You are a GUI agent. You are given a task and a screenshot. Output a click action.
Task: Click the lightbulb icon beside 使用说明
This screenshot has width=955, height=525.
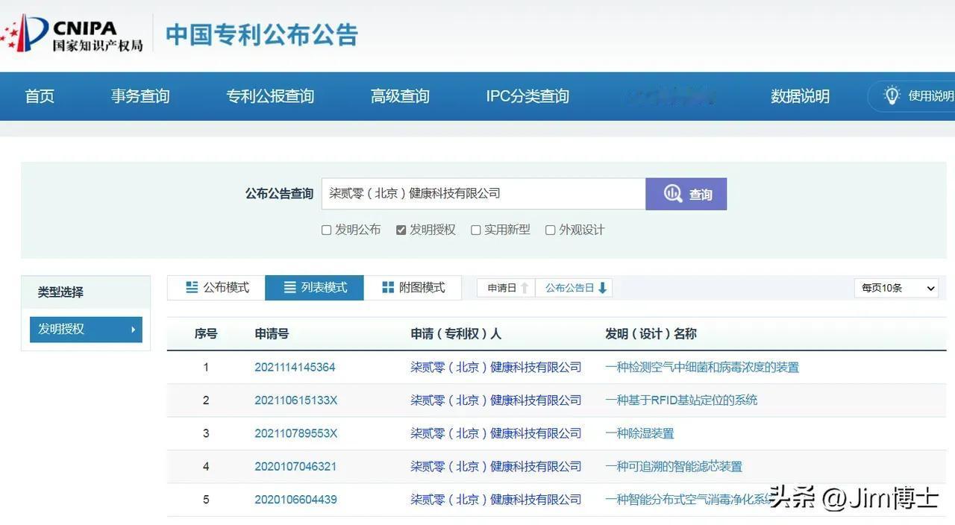coord(892,95)
